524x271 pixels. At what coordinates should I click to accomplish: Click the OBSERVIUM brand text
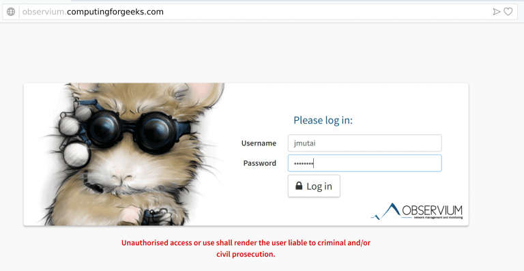click(432, 210)
